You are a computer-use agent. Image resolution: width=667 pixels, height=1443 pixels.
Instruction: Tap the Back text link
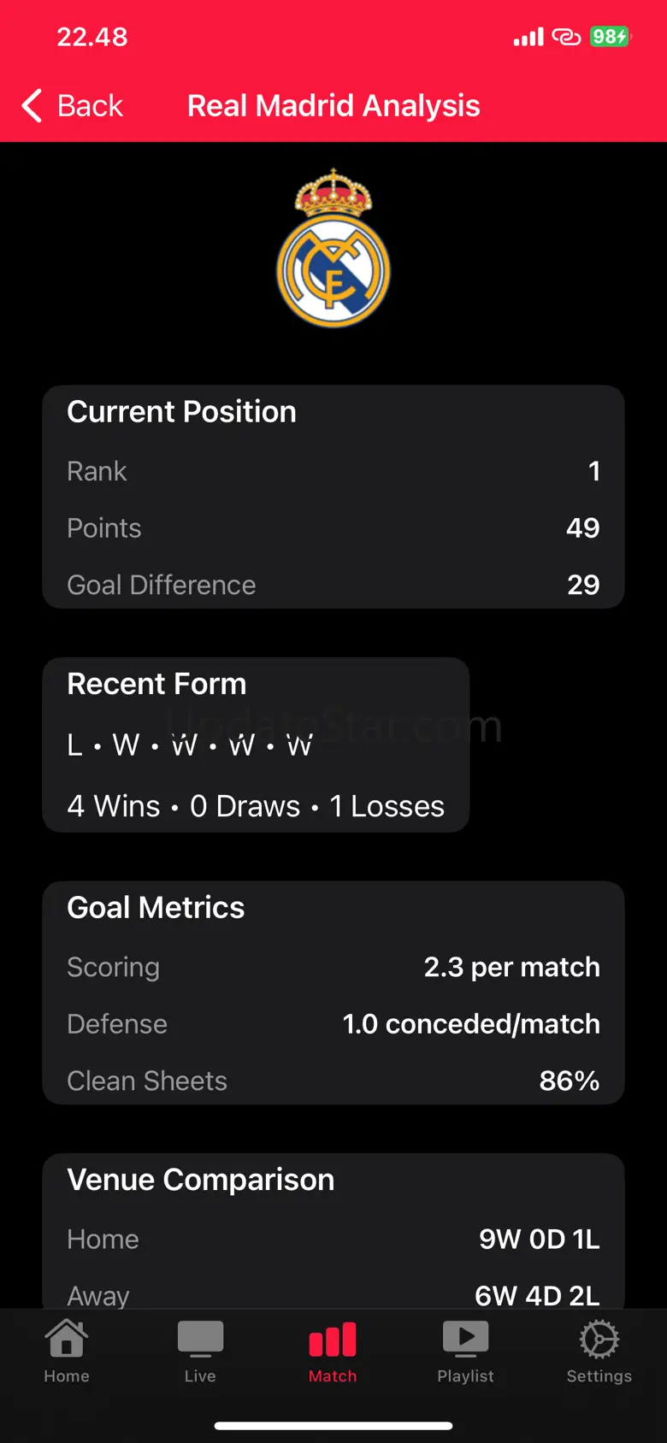click(x=90, y=106)
